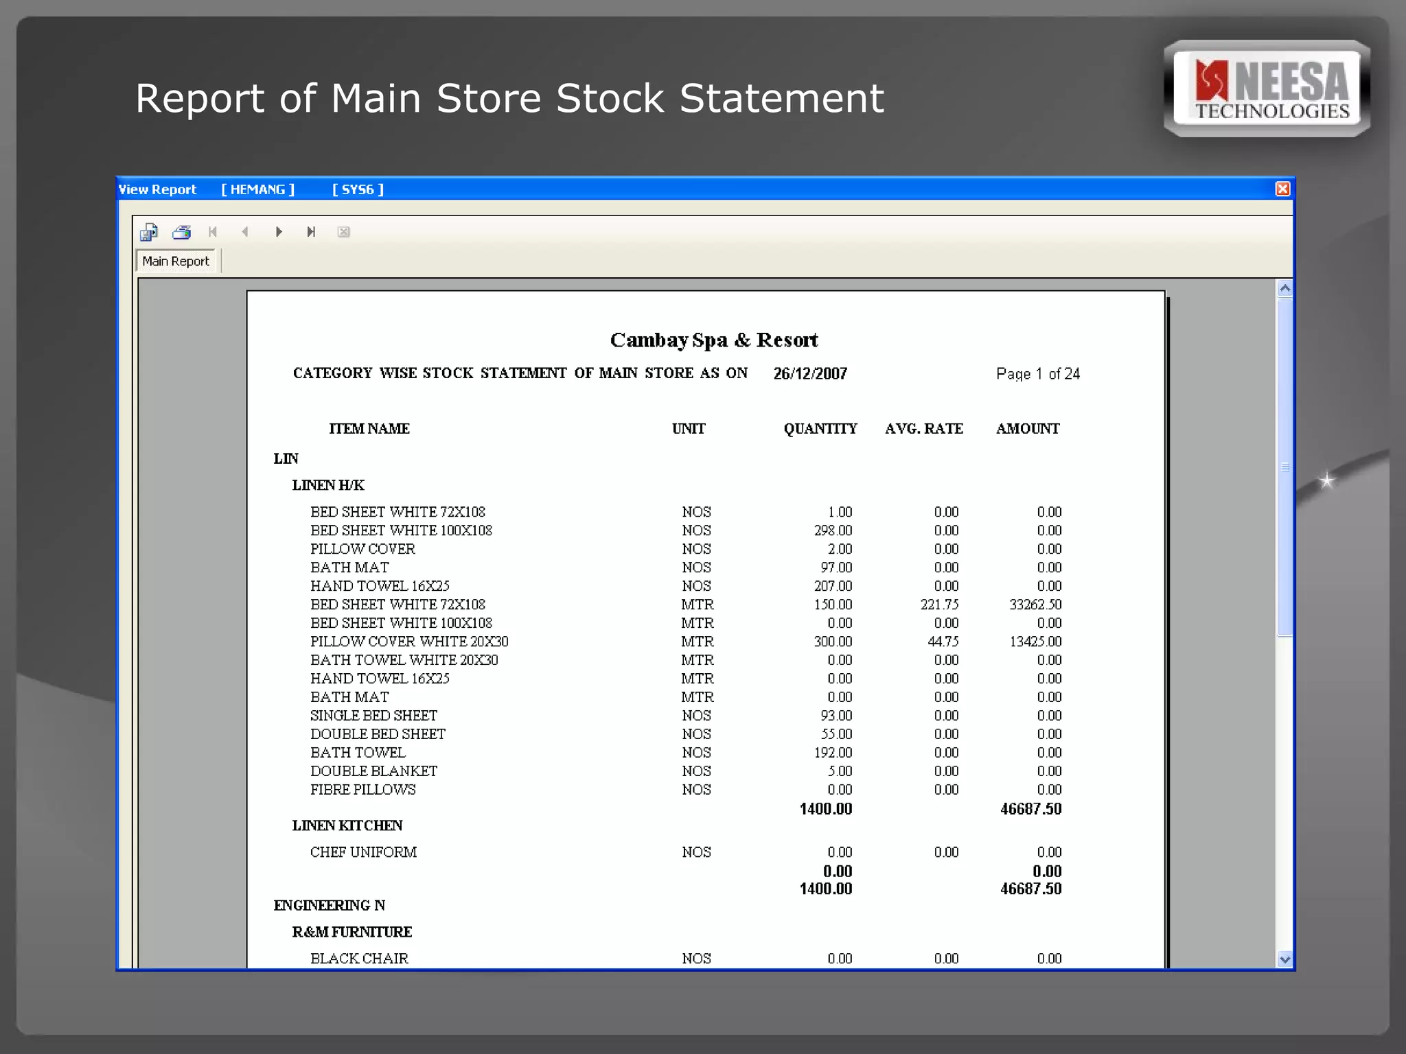1406x1054 pixels.
Task: Click the BATH TOWEL WHITE 20X30 row
Action: pyautogui.click(x=686, y=660)
